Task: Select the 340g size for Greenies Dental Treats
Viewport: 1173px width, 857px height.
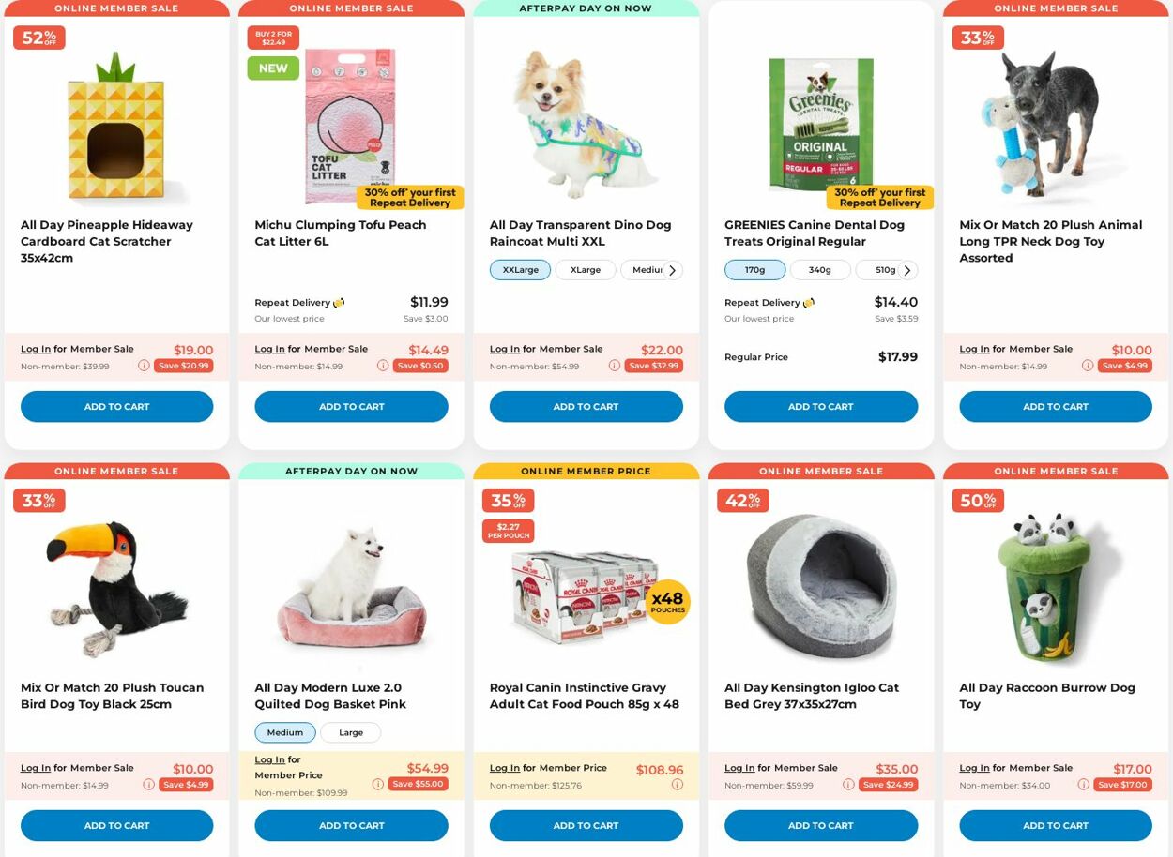Action: click(819, 269)
